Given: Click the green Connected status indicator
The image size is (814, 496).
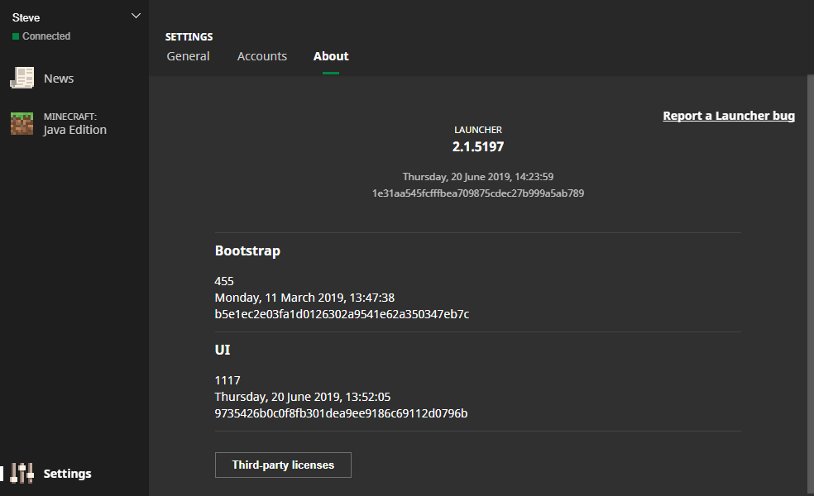Looking at the screenshot, I should pyautogui.click(x=16, y=36).
